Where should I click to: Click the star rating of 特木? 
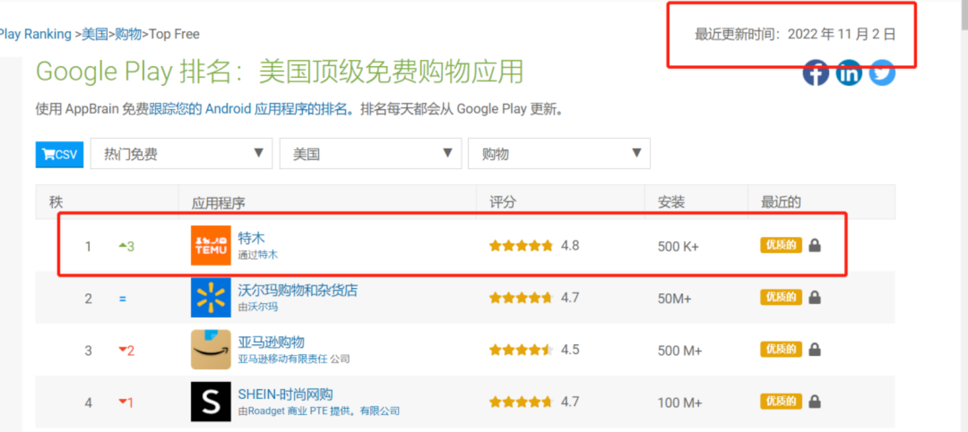click(521, 246)
